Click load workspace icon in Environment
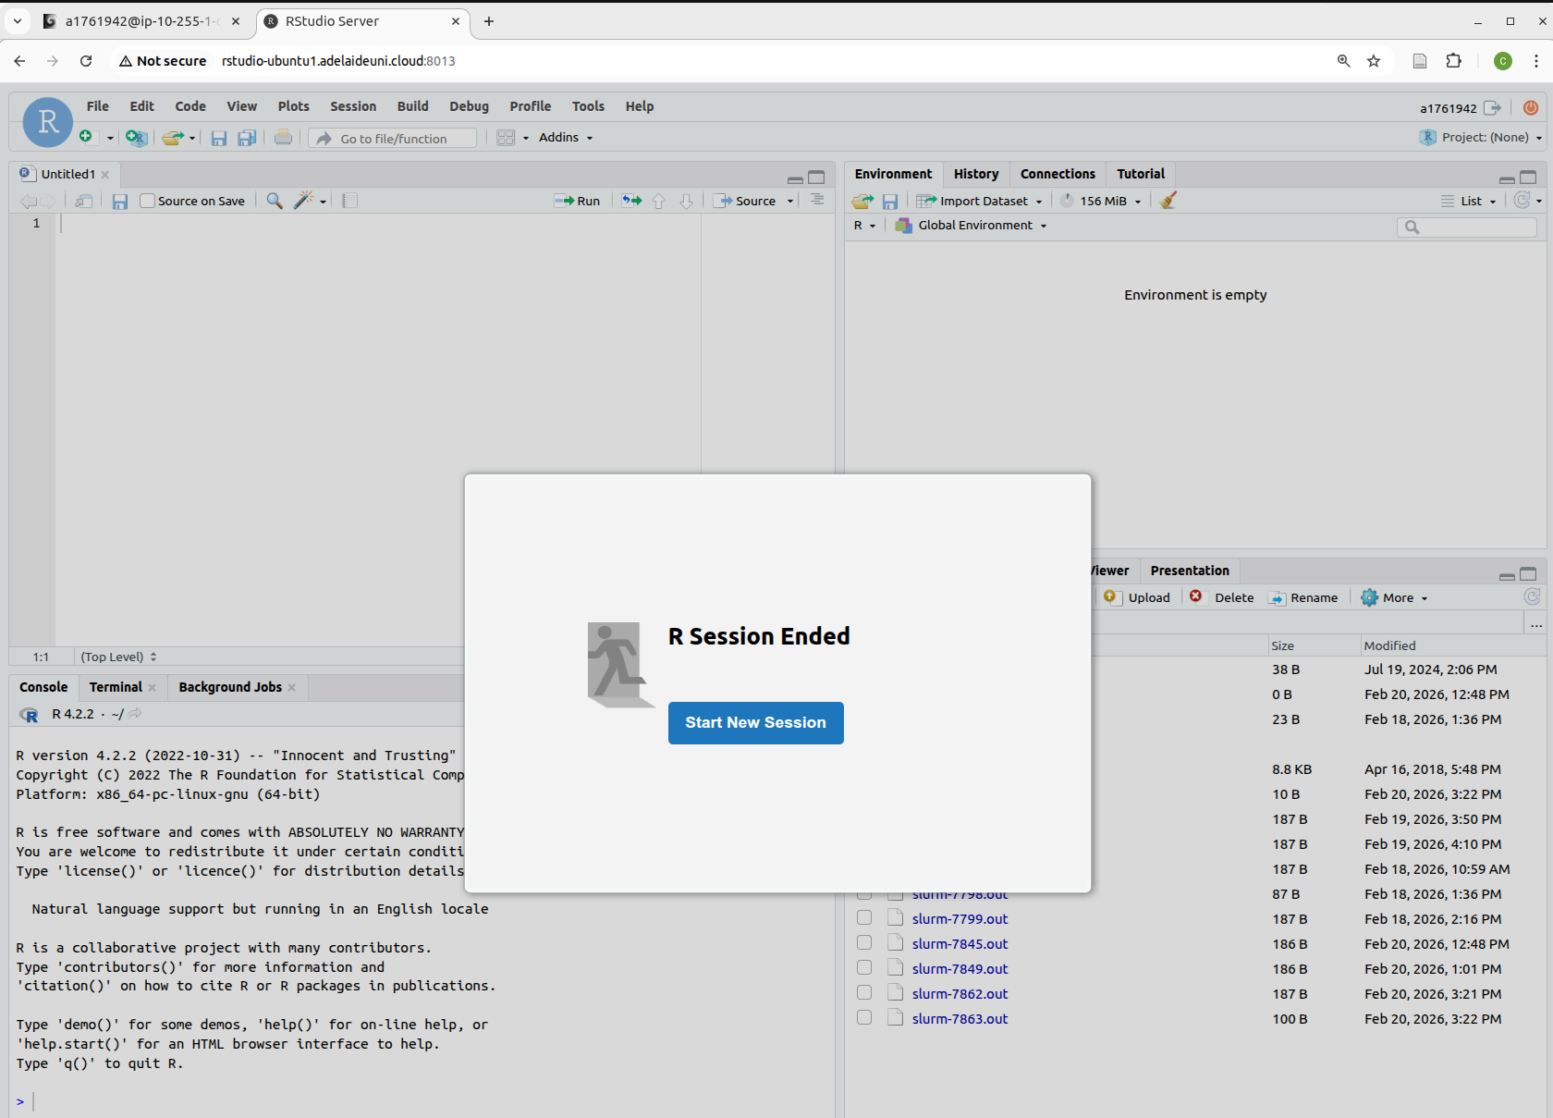Image resolution: width=1553 pixels, height=1118 pixels. pyautogui.click(x=862, y=201)
